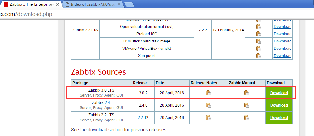314x136 pixels.
Task: Open notes icon for Preload ISO row
Action: (x=258, y=34)
